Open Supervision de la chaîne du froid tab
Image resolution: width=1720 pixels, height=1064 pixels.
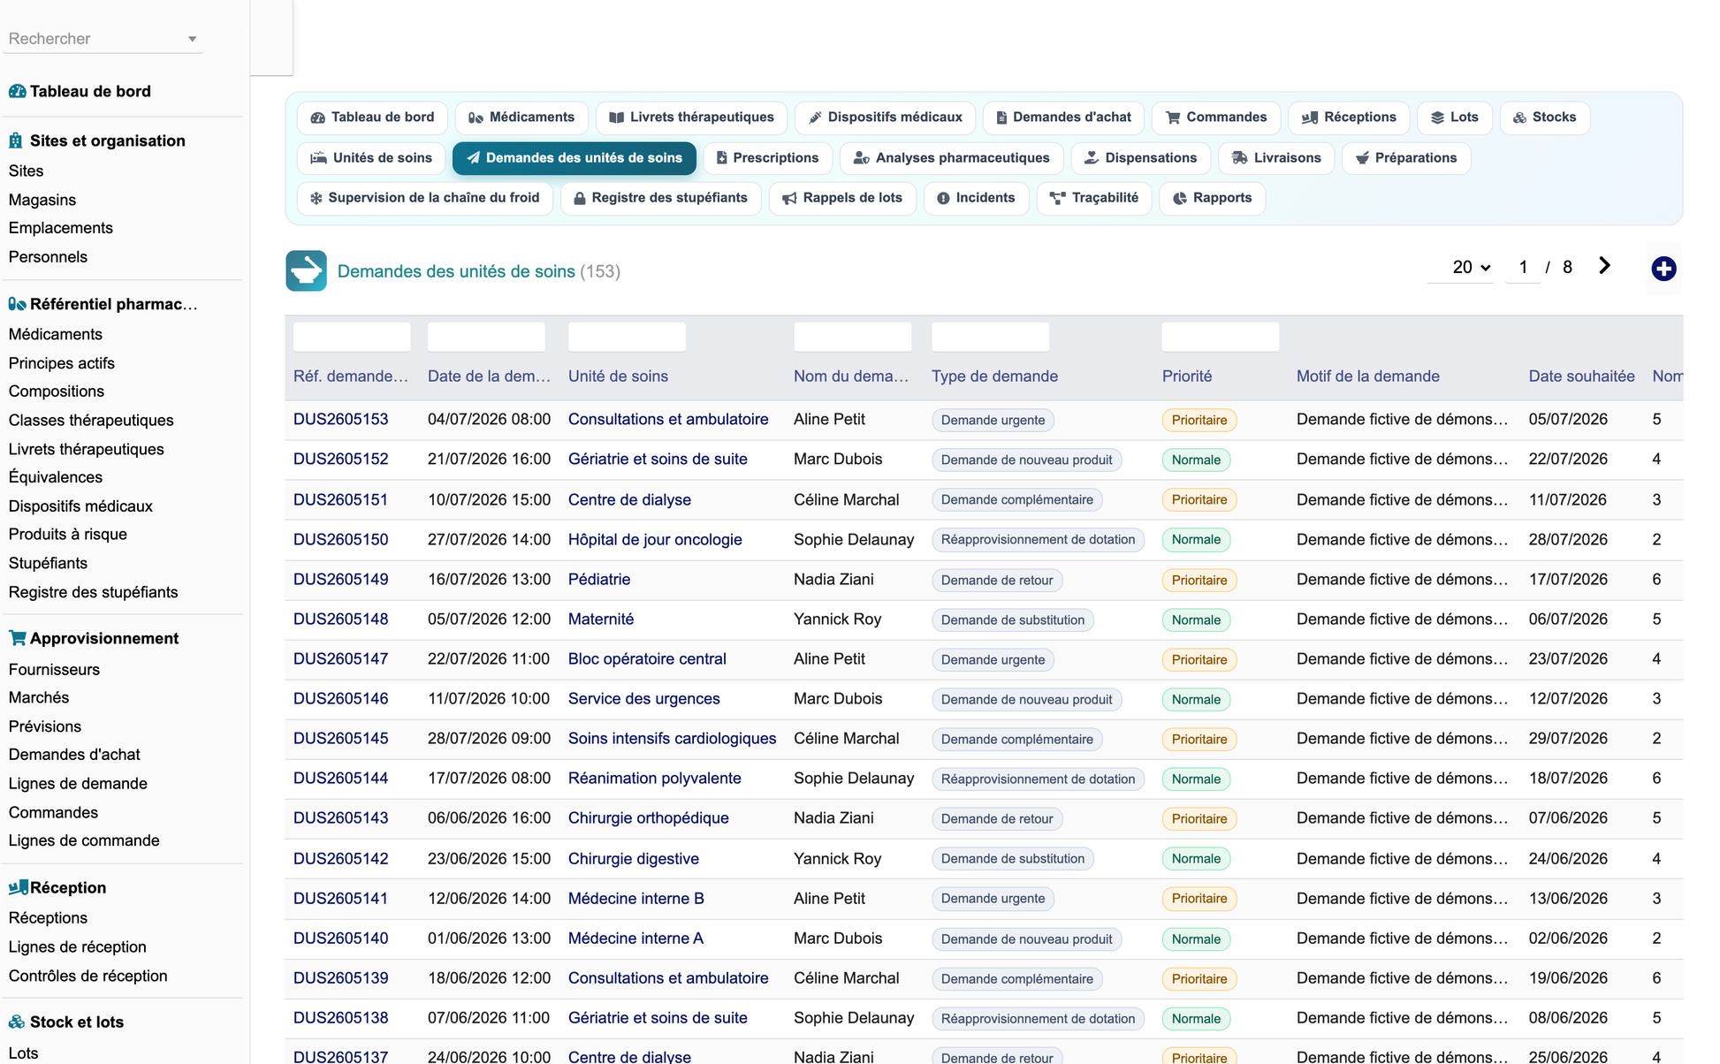pos(425,198)
